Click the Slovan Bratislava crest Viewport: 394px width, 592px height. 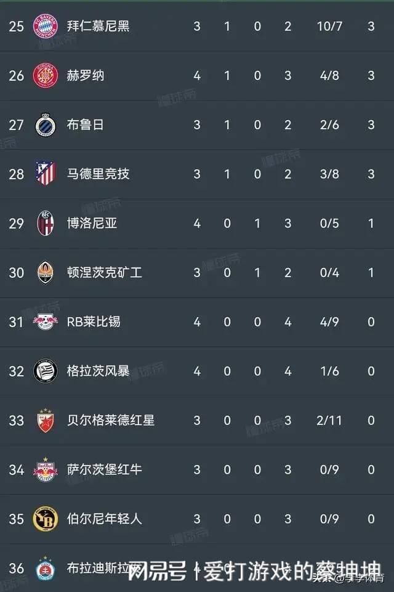46,568
